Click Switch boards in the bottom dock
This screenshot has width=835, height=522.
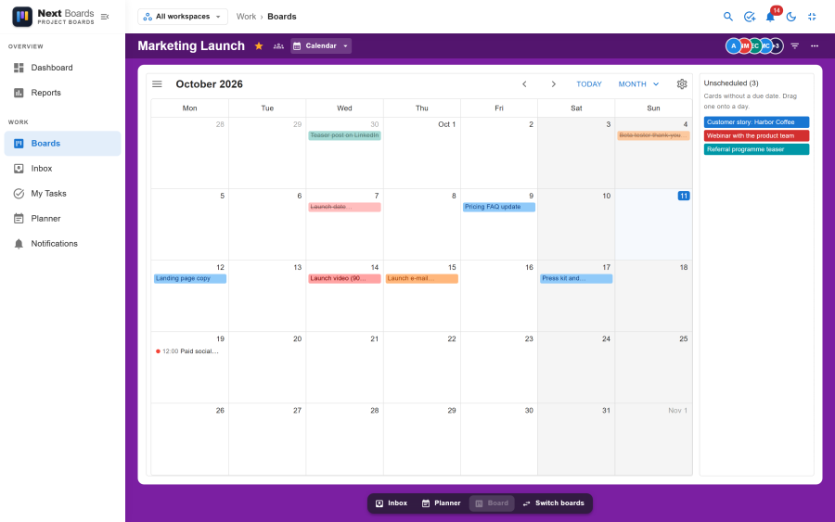click(x=553, y=503)
